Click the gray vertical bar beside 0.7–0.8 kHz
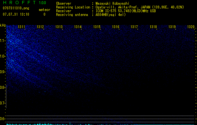197x125 pixels. 6,96
